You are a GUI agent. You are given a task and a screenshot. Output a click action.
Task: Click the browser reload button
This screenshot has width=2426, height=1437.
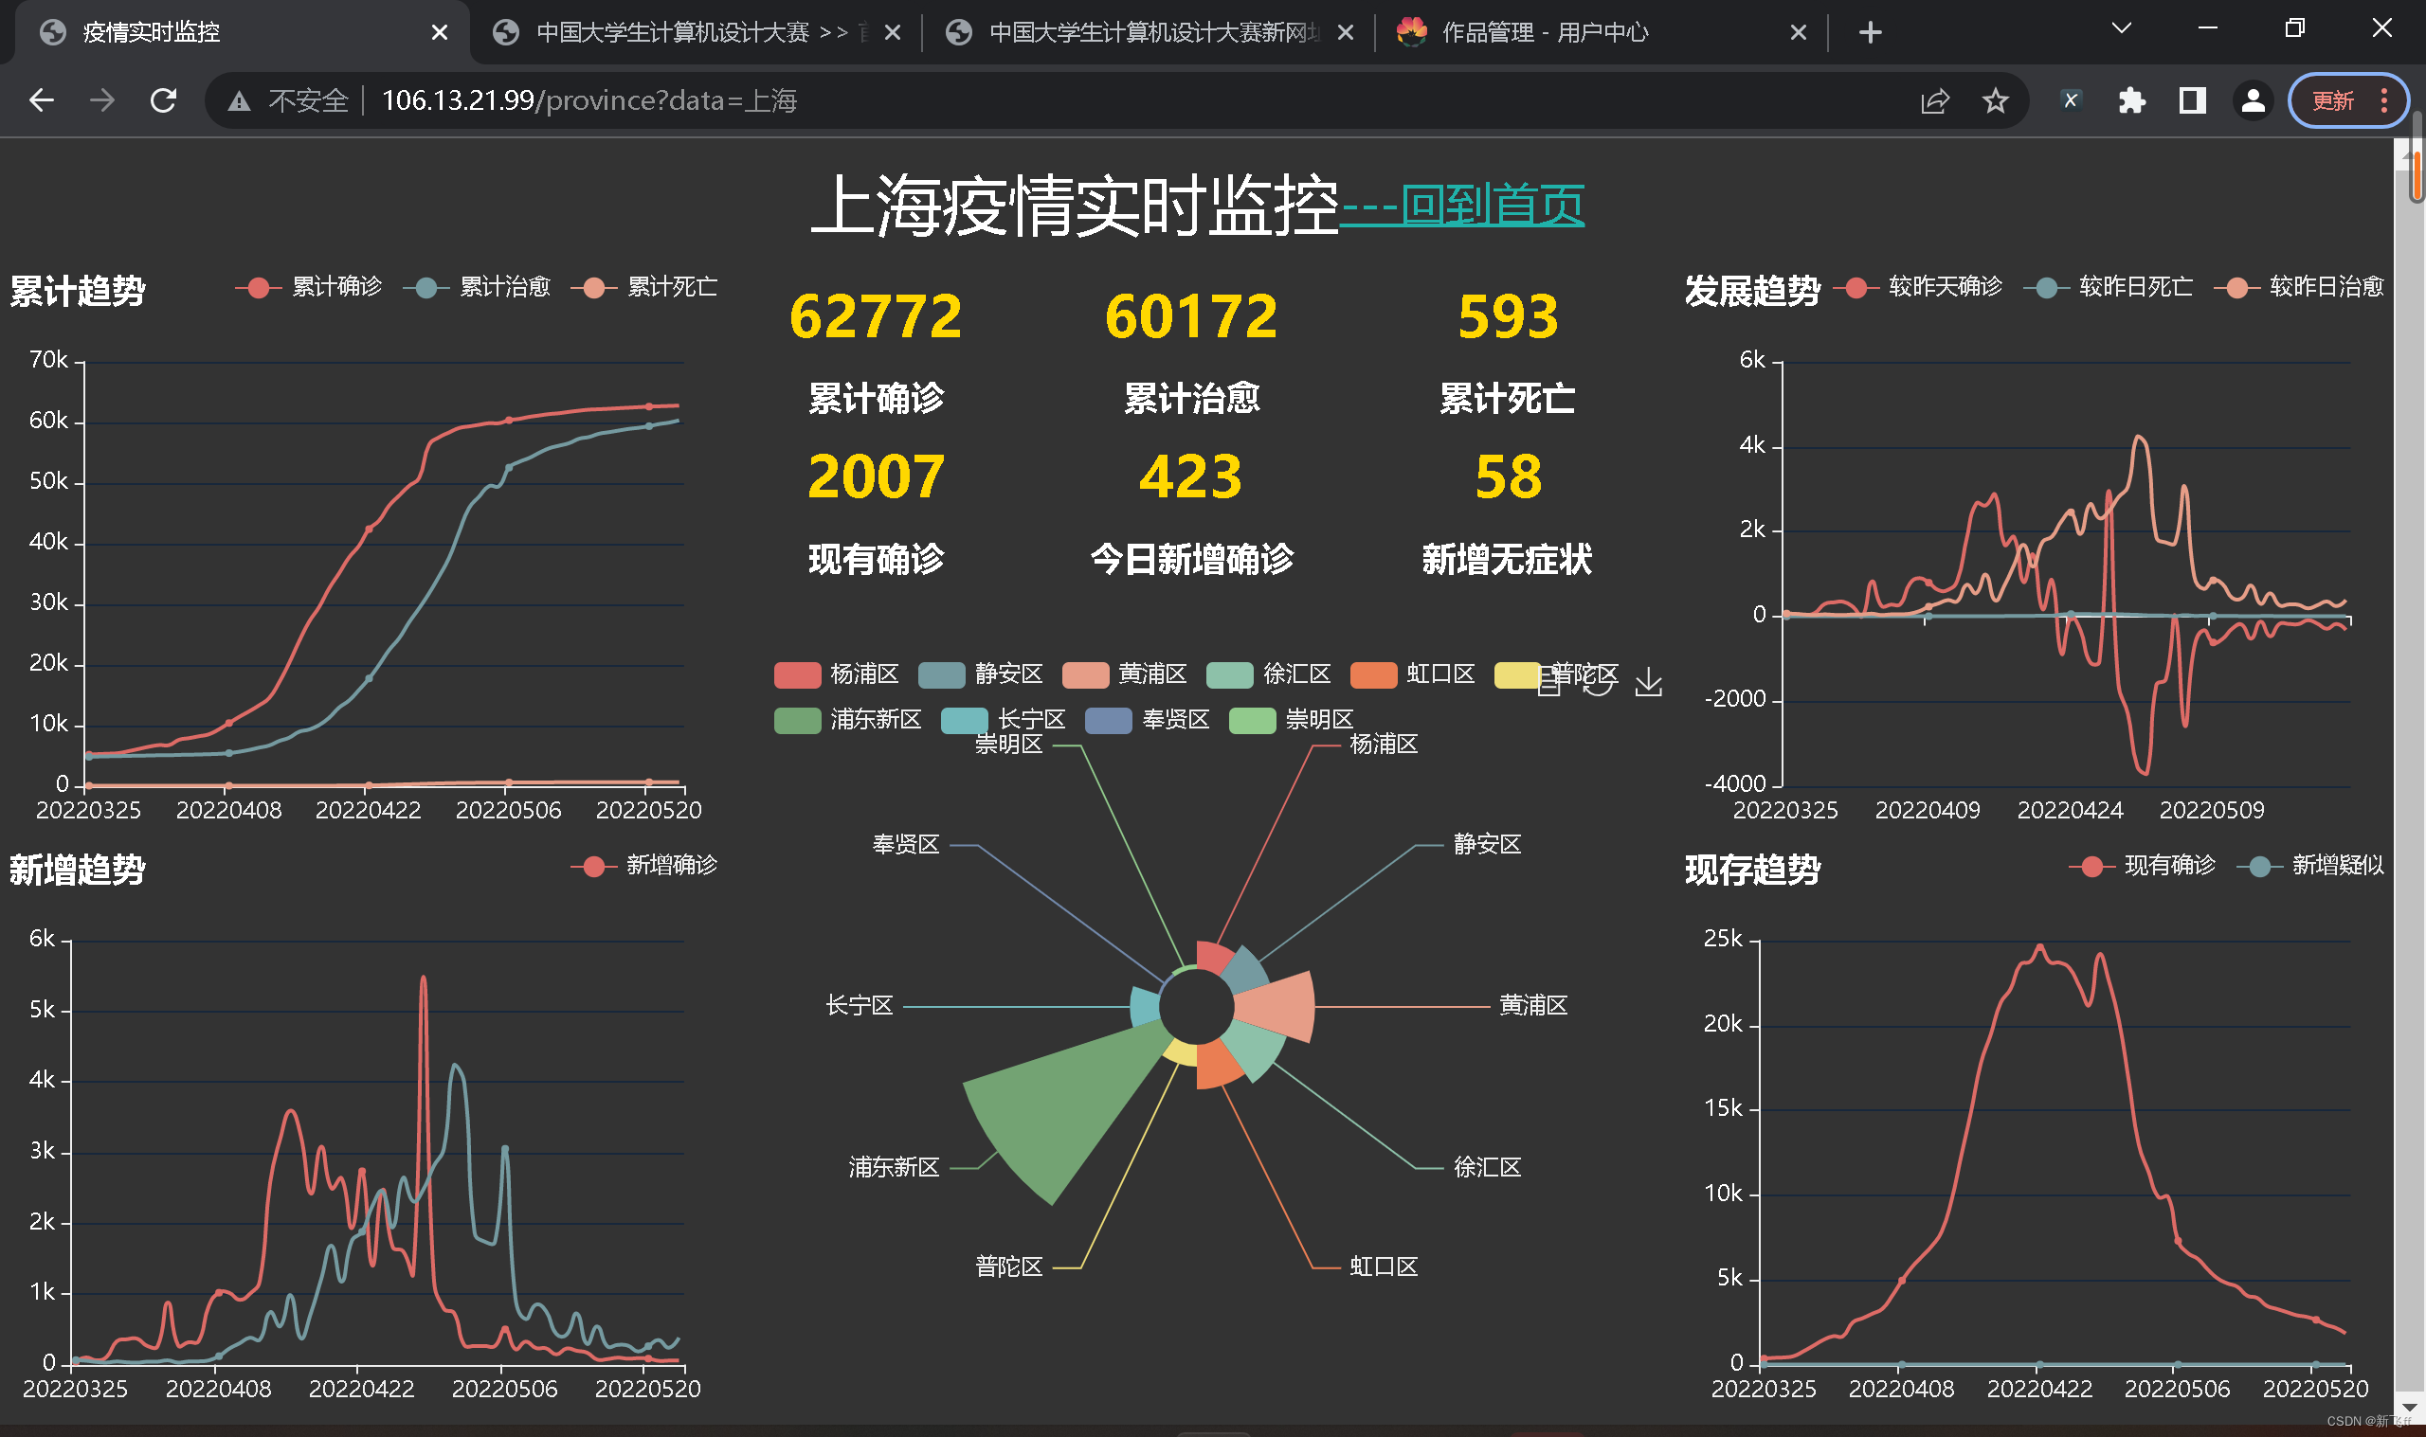[163, 100]
